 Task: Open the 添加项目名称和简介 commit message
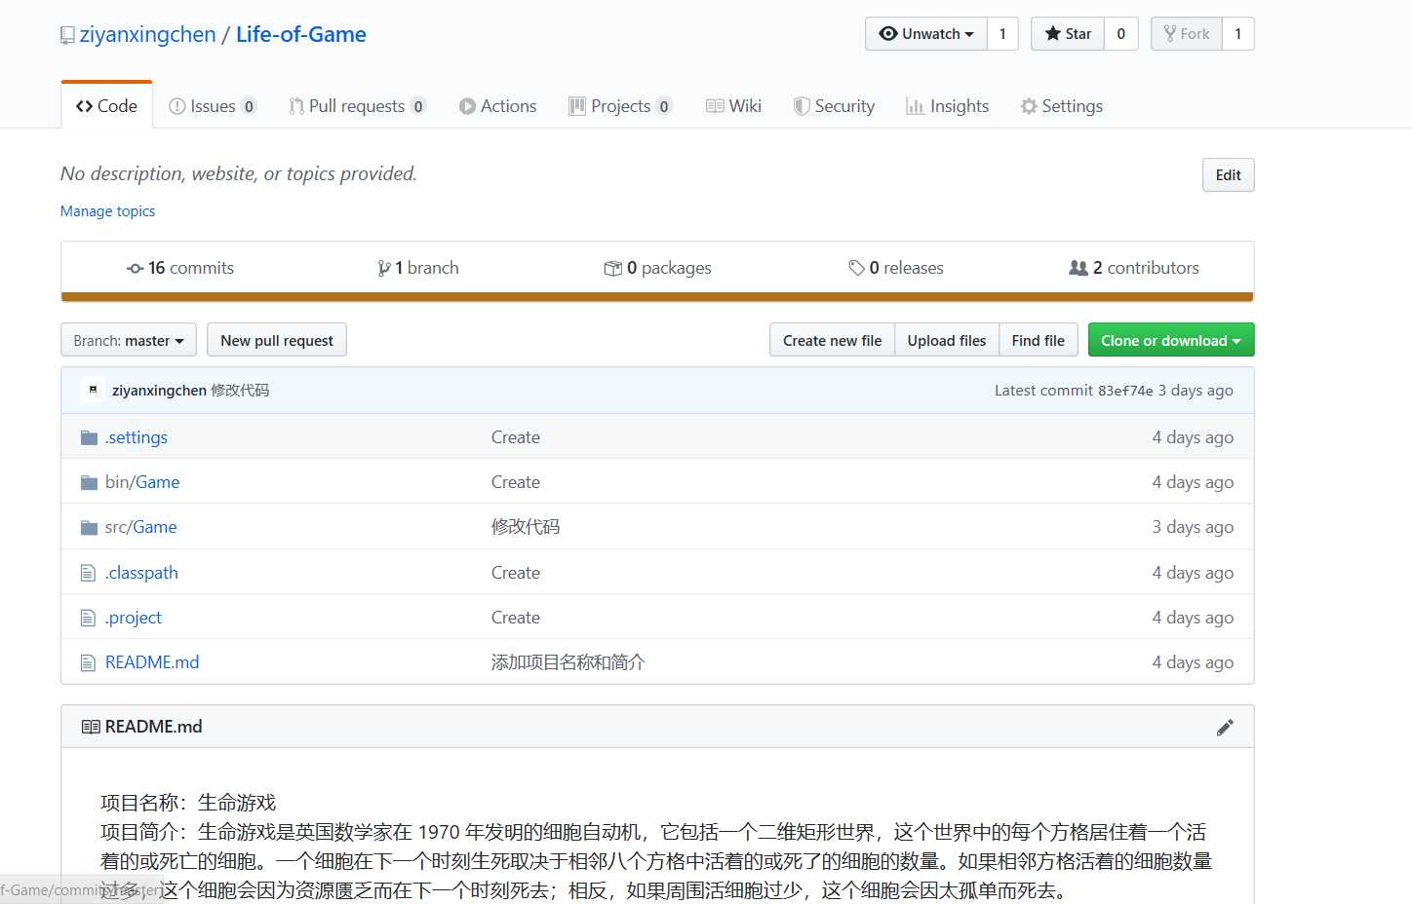[x=569, y=662]
